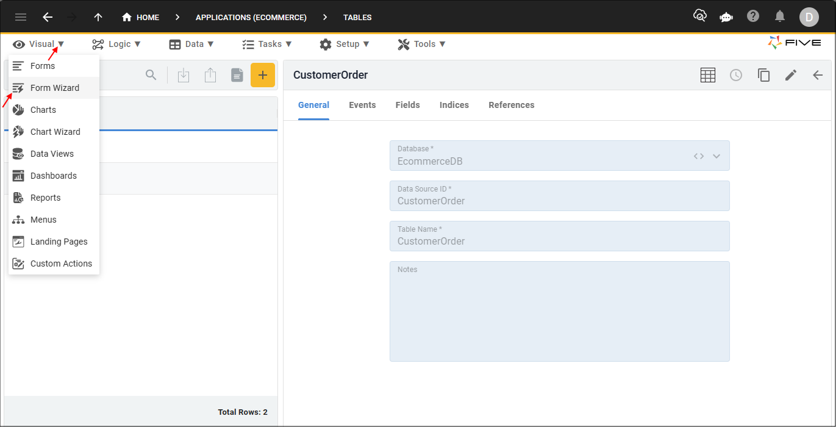Navigate up one level with up arrow

click(98, 17)
